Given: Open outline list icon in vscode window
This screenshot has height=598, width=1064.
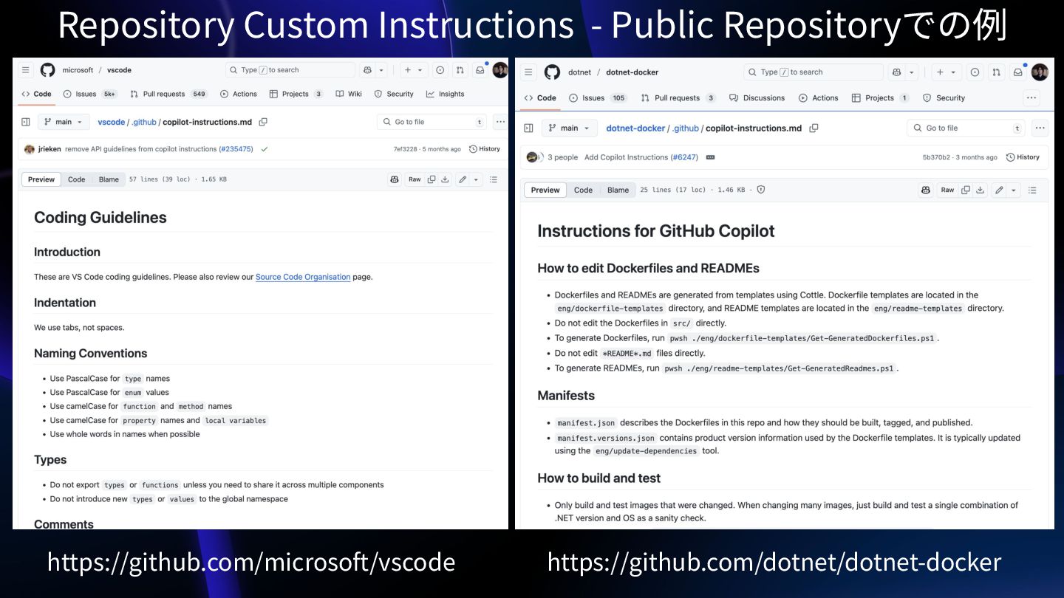Looking at the screenshot, I should (494, 179).
